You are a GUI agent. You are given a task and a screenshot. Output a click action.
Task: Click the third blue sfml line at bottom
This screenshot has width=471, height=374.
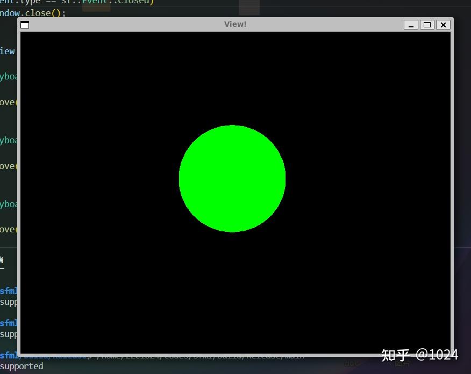[x=7, y=355]
